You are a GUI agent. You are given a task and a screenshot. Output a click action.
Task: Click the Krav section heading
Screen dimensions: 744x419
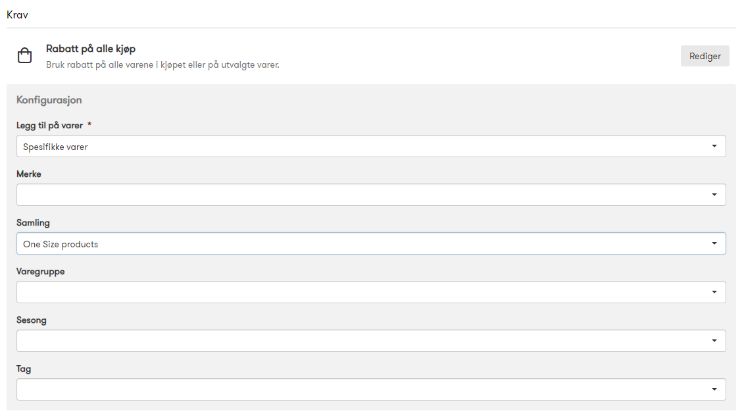click(17, 15)
